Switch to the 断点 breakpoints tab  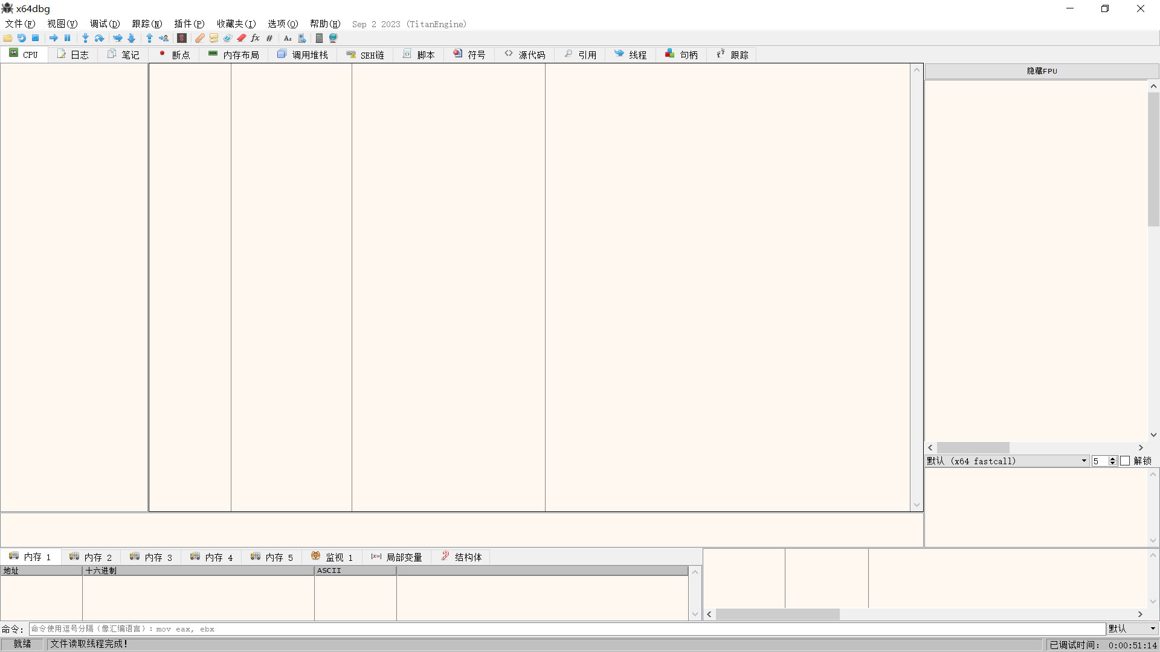pos(175,55)
